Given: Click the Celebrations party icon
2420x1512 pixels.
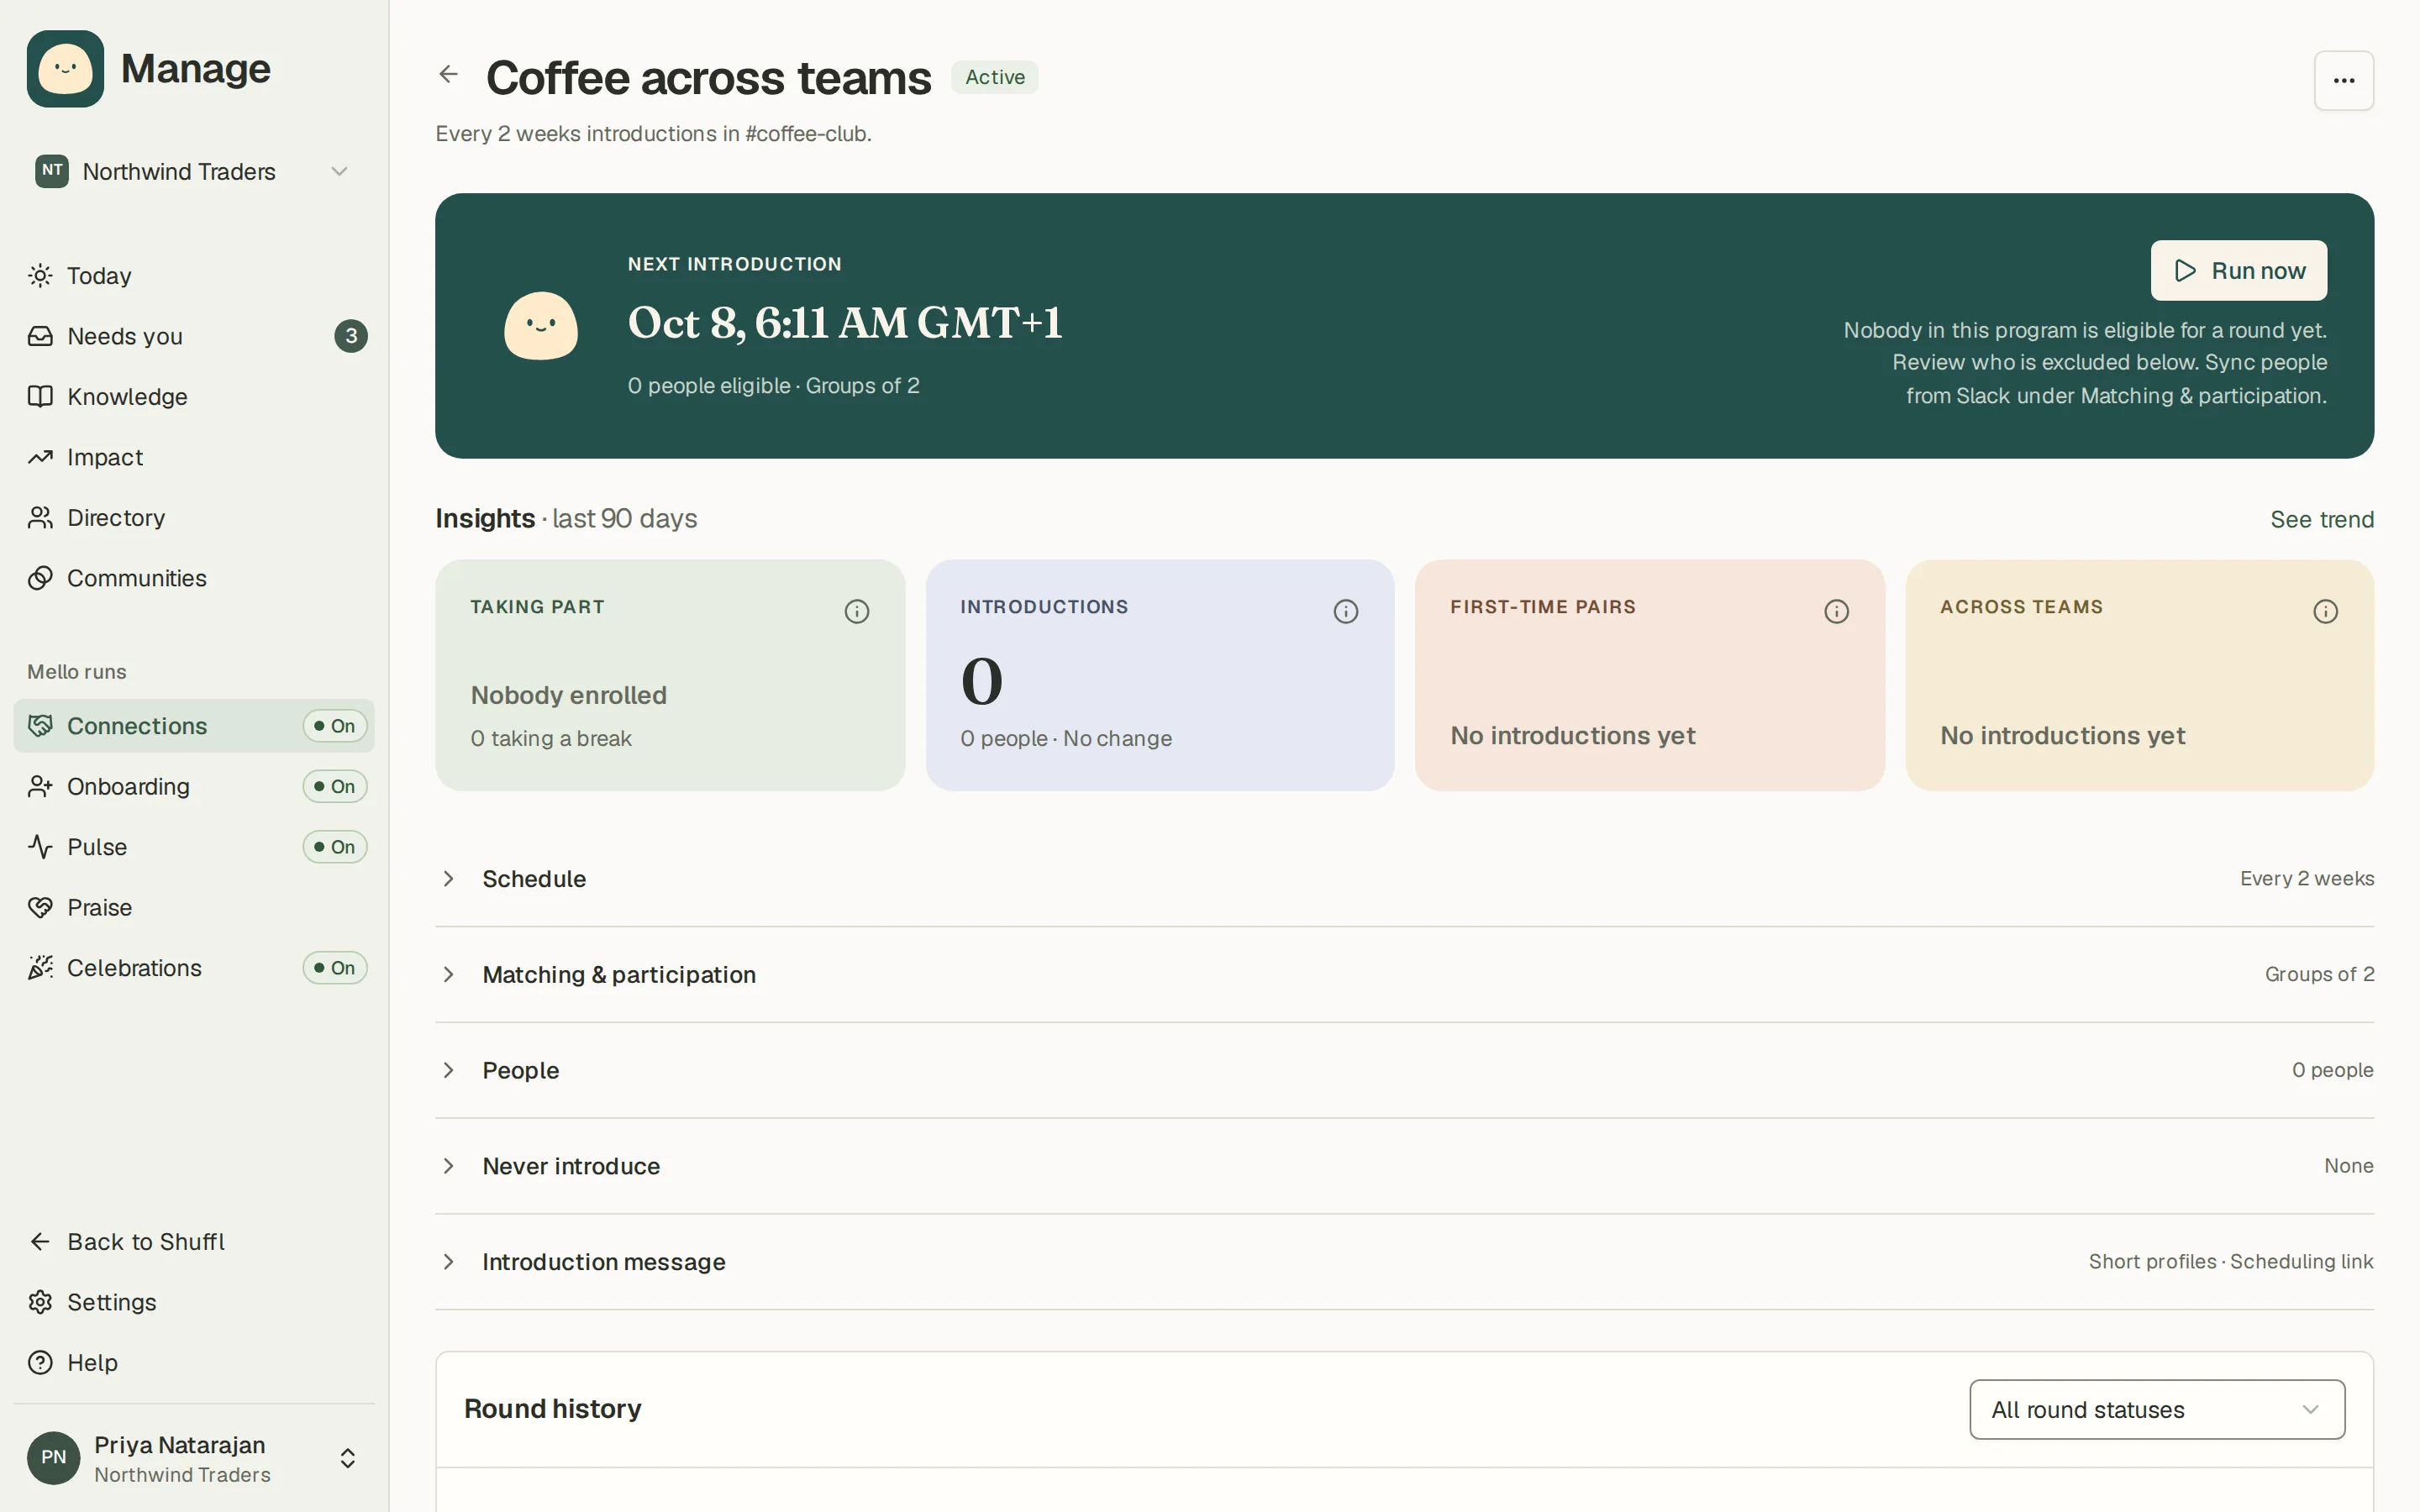Looking at the screenshot, I should coord(40,968).
